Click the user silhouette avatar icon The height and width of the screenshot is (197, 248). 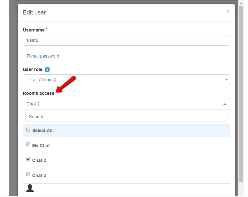pyautogui.click(x=30, y=188)
